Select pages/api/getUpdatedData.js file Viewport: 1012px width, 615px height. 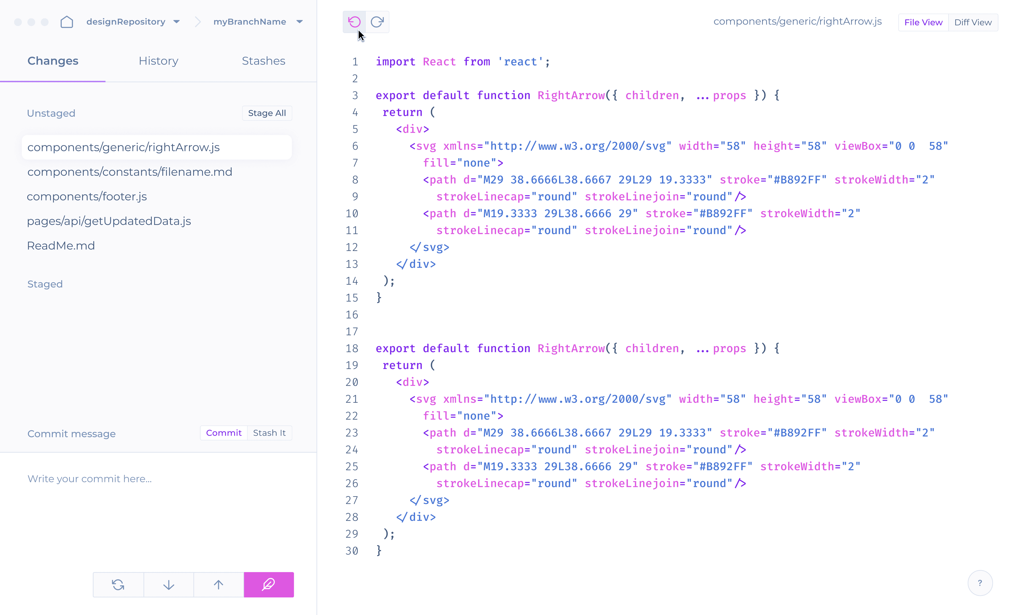(x=109, y=221)
